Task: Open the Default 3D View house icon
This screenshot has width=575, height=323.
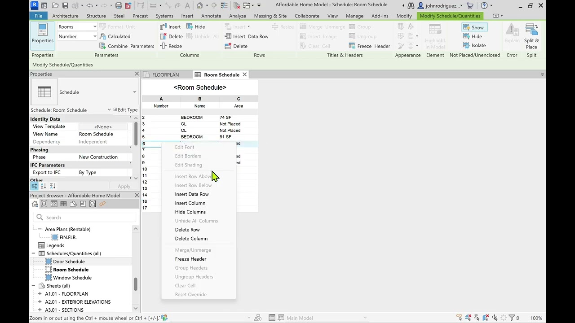Action: tap(199, 5)
